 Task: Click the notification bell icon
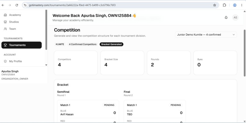click(x=226, y=18)
